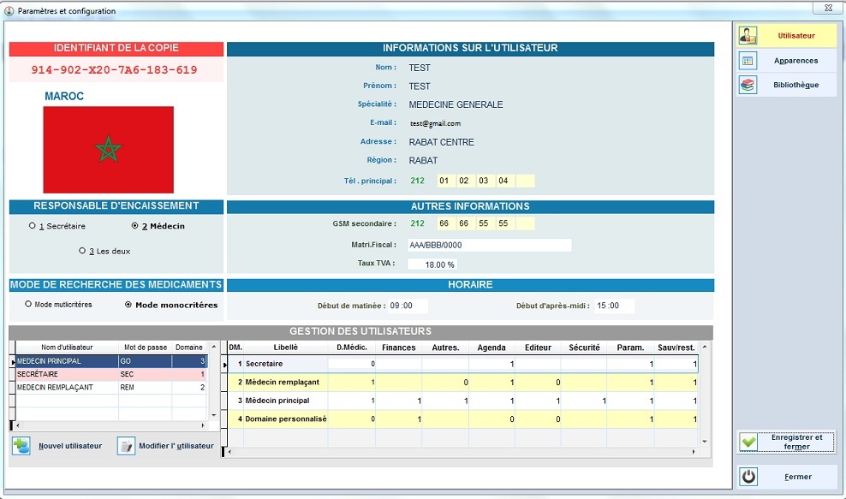The image size is (846, 499).
Task: Click the Apparences panel icon
Action: point(748,61)
